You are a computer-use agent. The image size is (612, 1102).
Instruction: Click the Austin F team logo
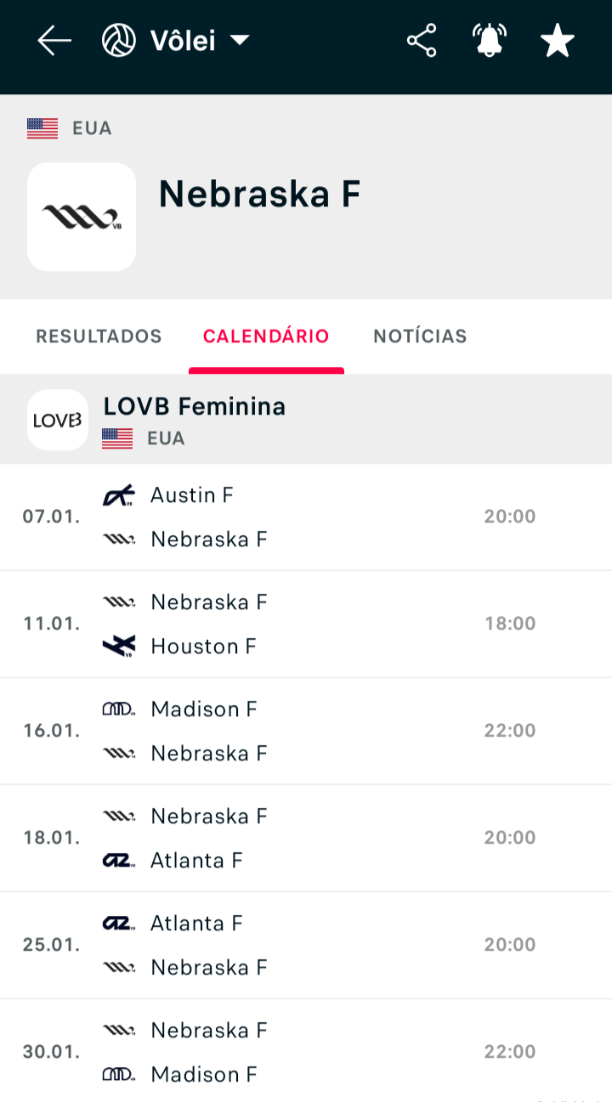(x=118, y=495)
